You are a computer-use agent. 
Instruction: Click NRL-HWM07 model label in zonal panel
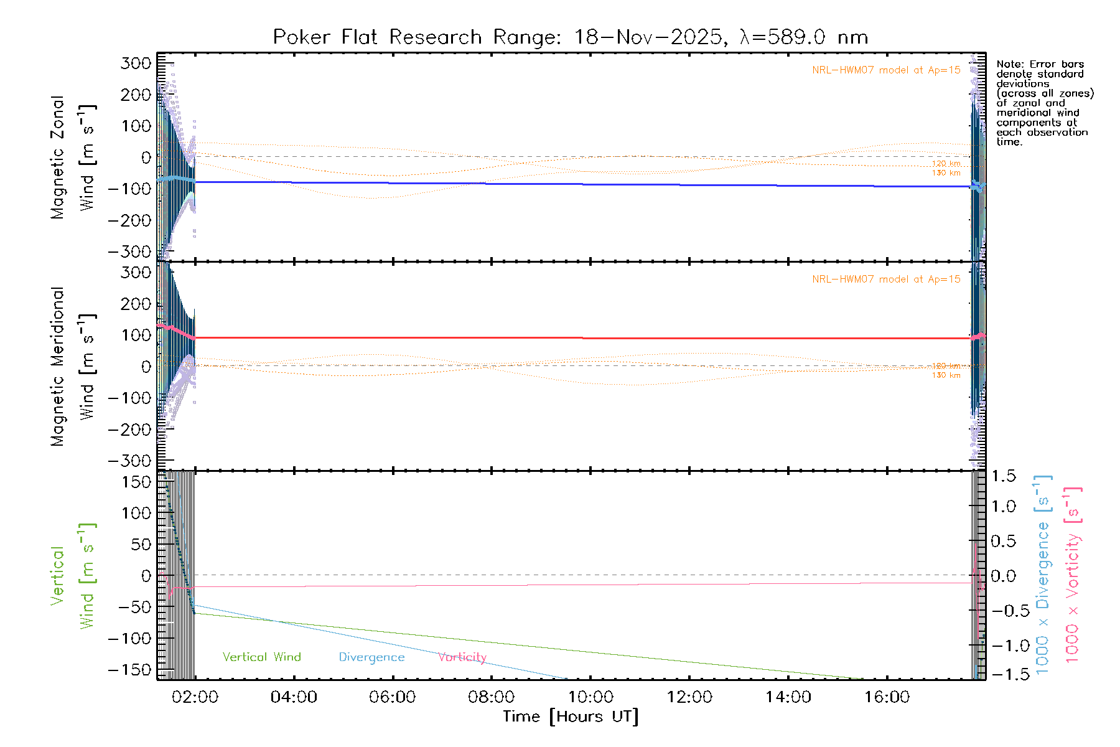(x=886, y=70)
